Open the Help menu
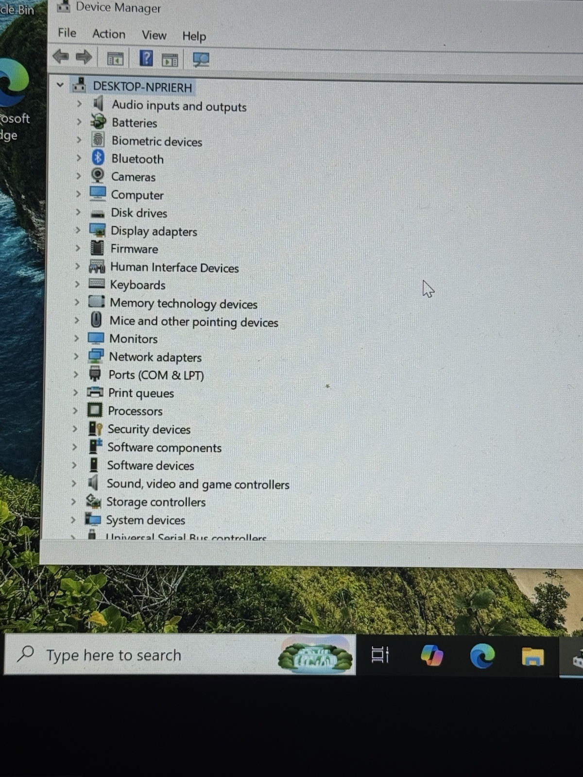The height and width of the screenshot is (777, 583). pos(194,36)
